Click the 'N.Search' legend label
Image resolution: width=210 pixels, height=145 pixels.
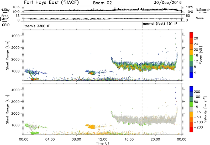click(203, 10)
